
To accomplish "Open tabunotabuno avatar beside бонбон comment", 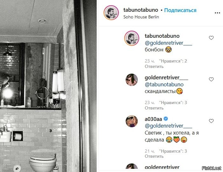I will pyautogui.click(x=132, y=38).
